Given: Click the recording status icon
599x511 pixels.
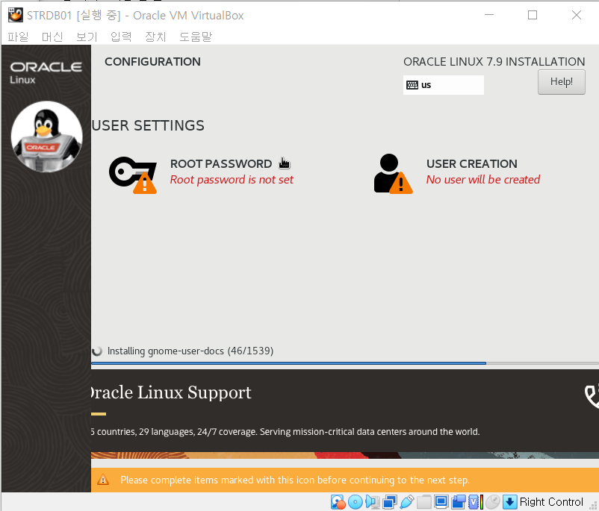Looking at the screenshot, I should coord(459,502).
